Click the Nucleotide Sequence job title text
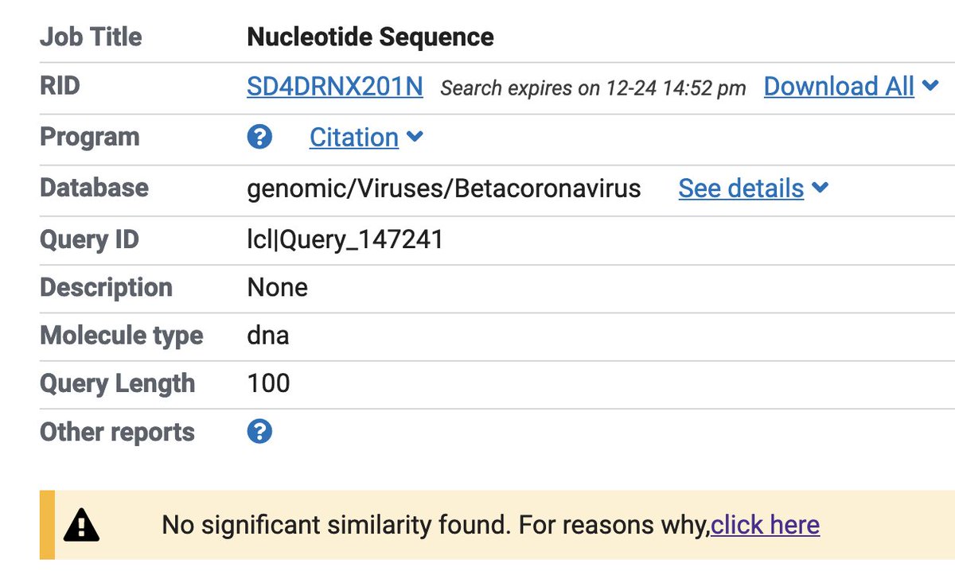 coord(370,37)
